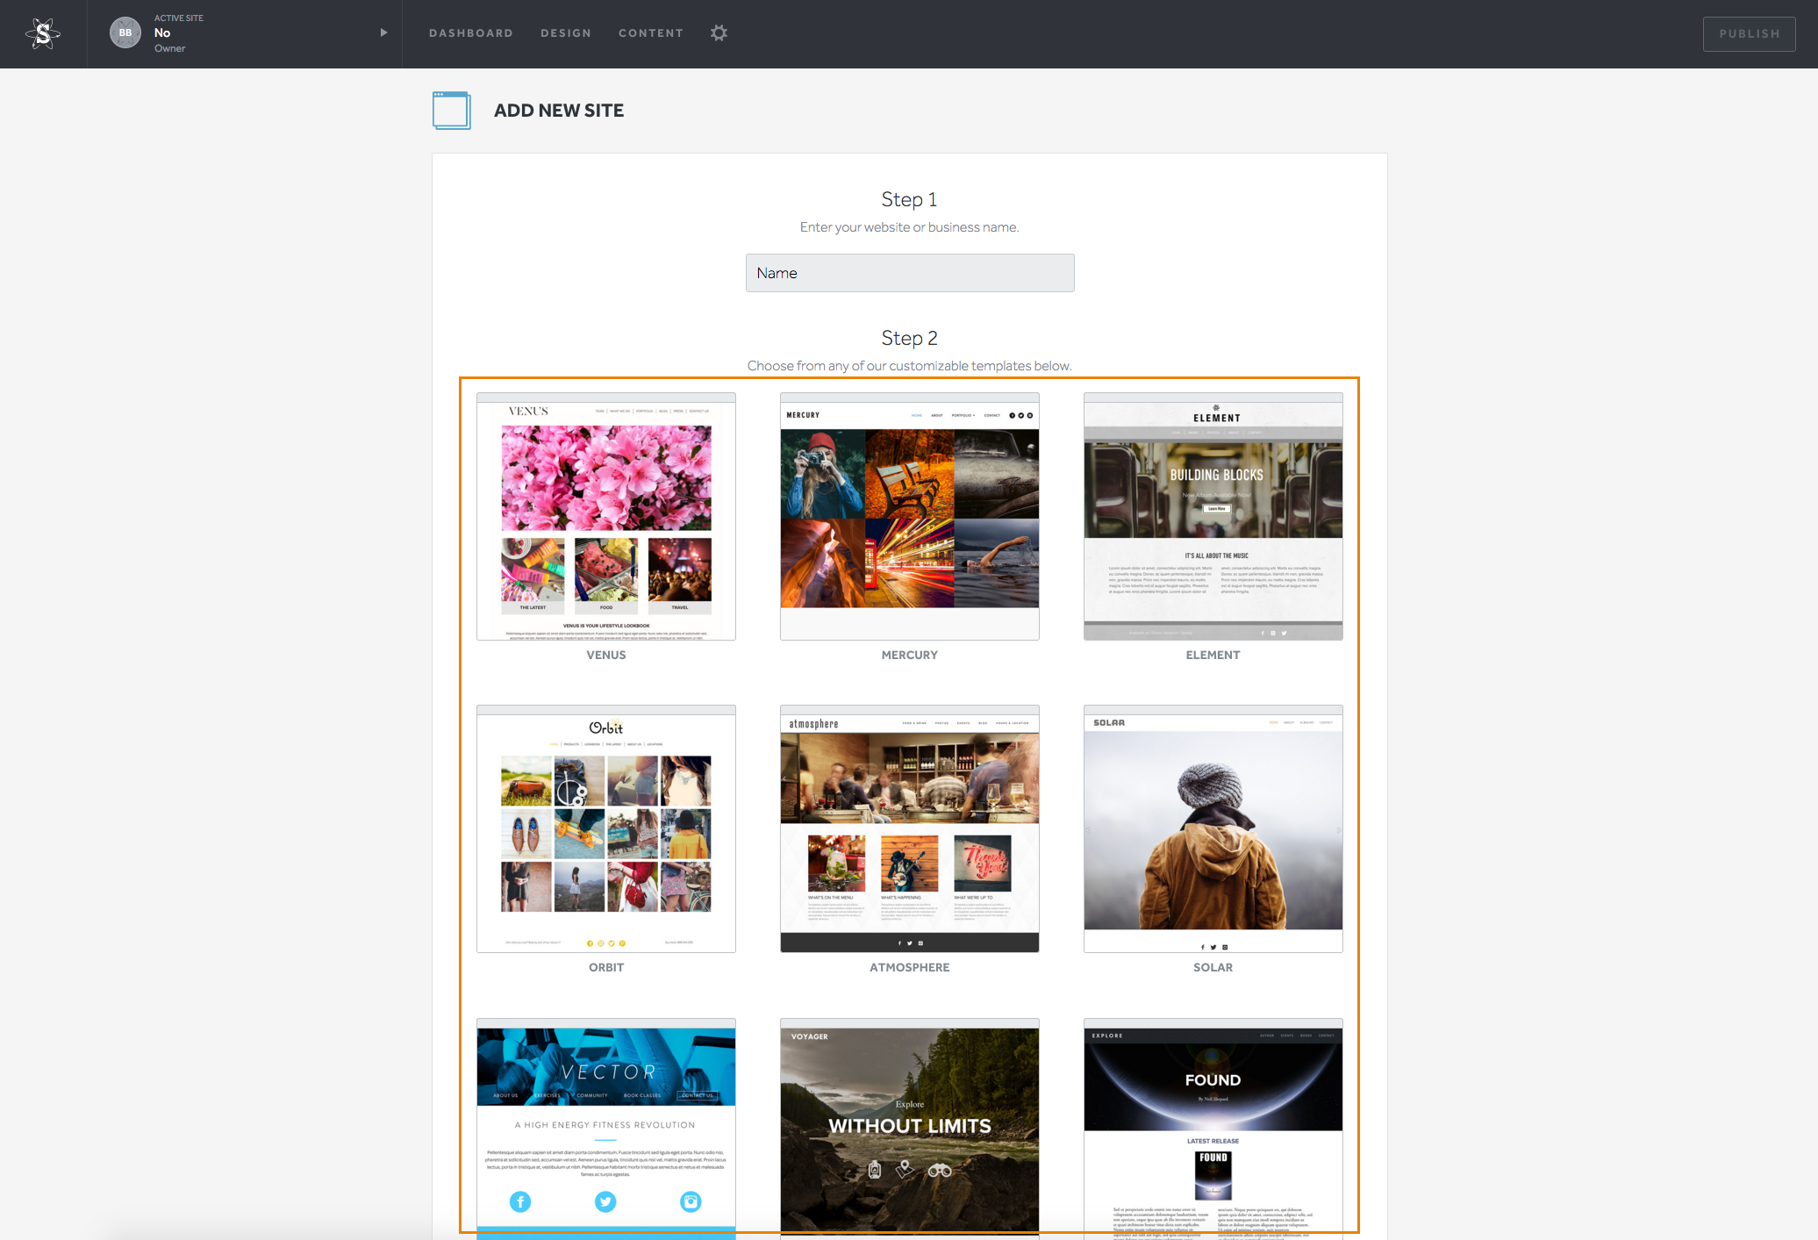Open the Dashboard menu
The image size is (1818, 1240).
[471, 33]
